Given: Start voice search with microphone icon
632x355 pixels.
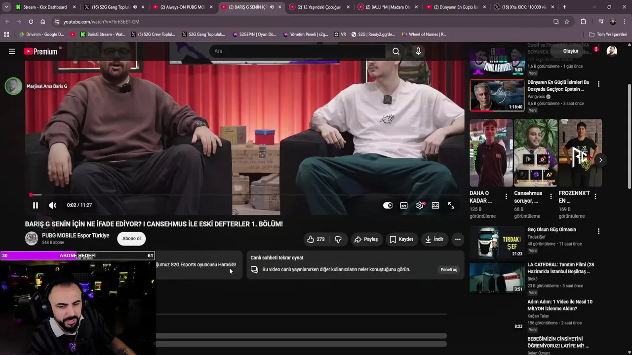Looking at the screenshot, I should click(x=418, y=51).
